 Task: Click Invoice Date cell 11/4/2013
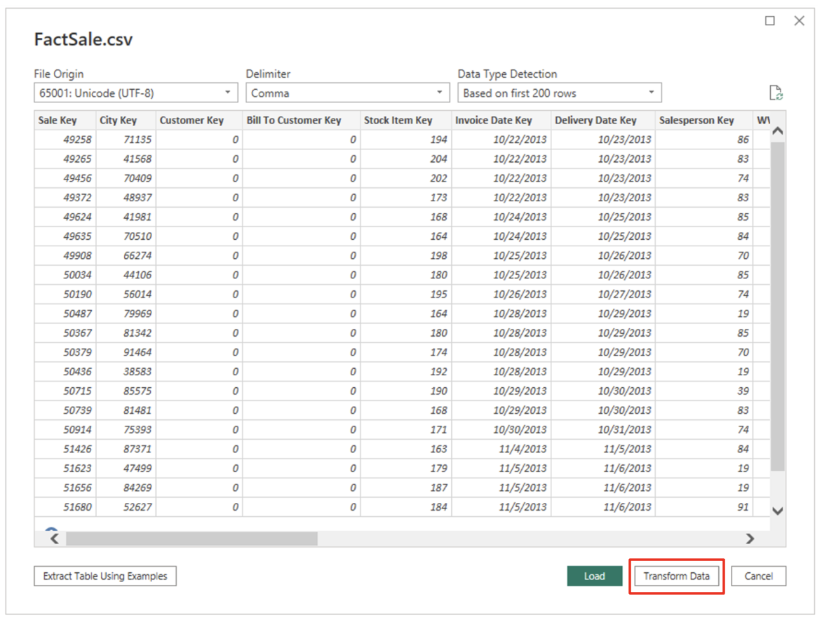501,449
